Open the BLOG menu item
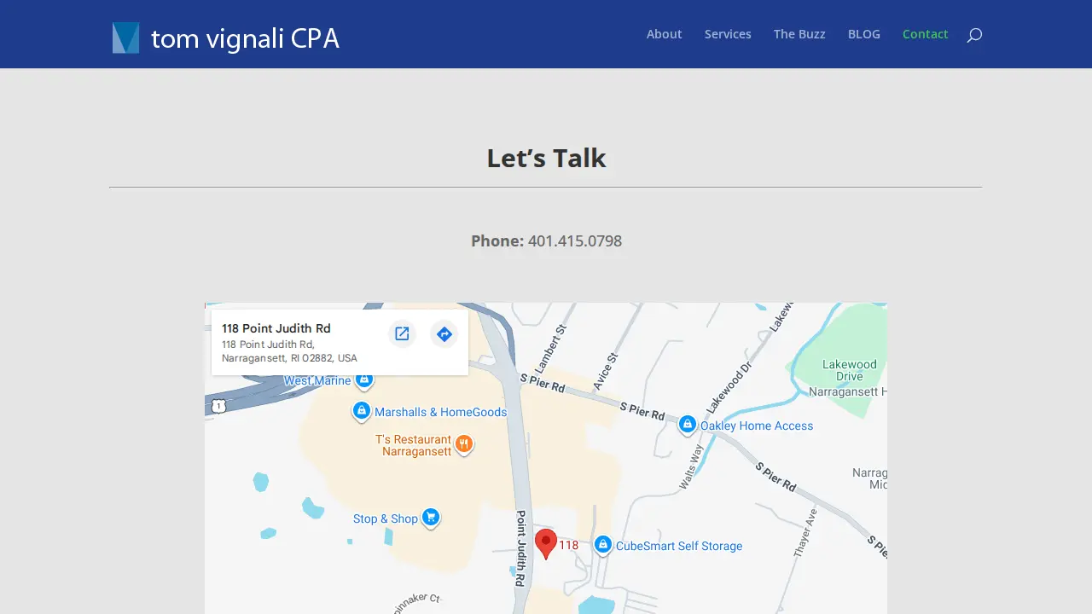 tap(864, 34)
